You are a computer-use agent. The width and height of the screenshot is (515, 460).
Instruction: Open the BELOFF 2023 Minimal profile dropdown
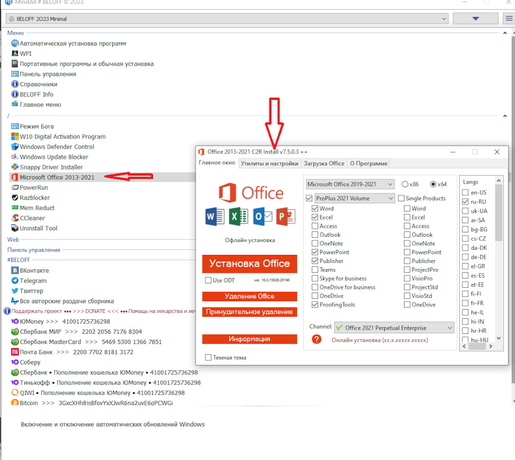227,19
